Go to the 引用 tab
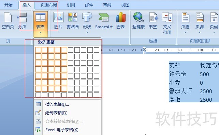 (x=71, y=5)
